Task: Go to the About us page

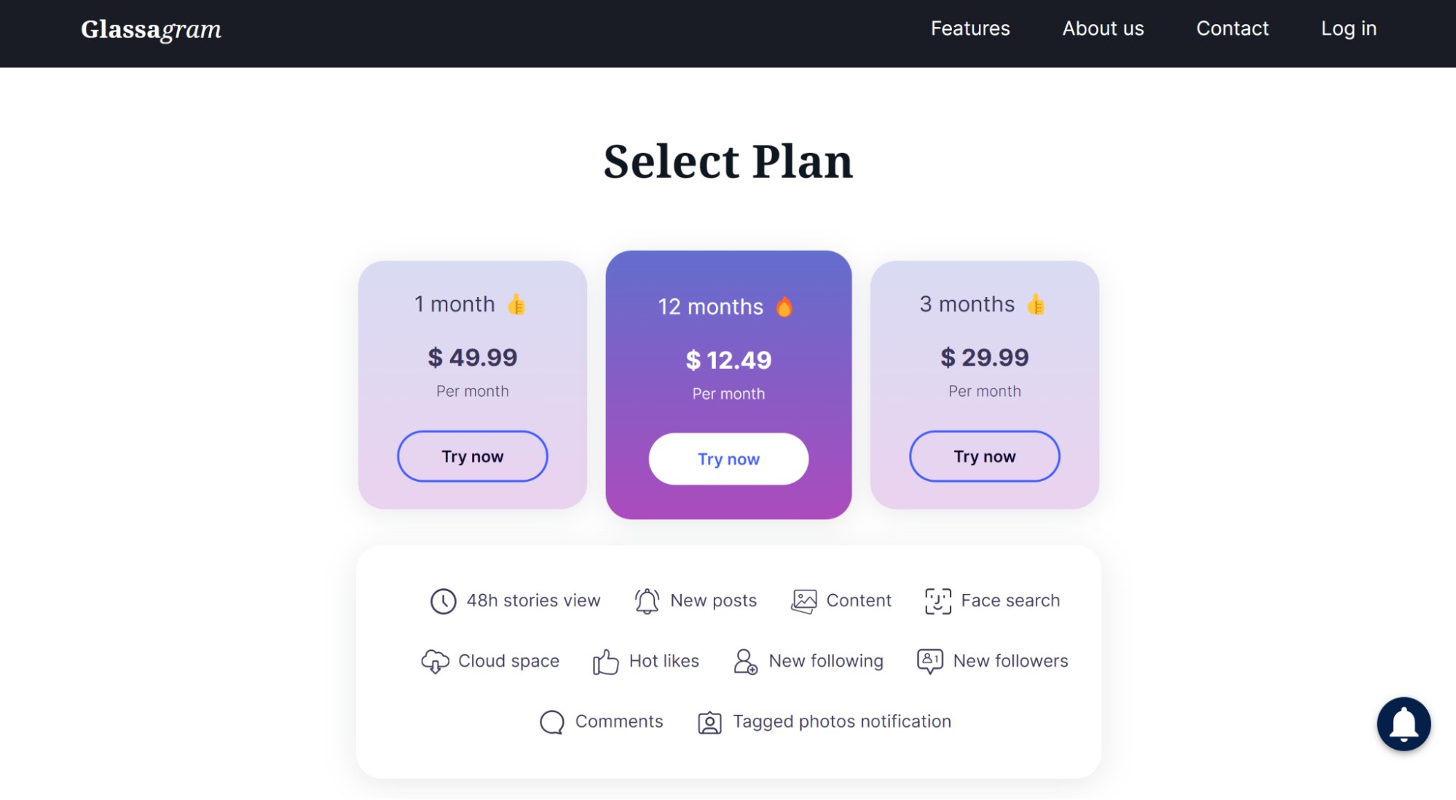Action: pyautogui.click(x=1103, y=28)
